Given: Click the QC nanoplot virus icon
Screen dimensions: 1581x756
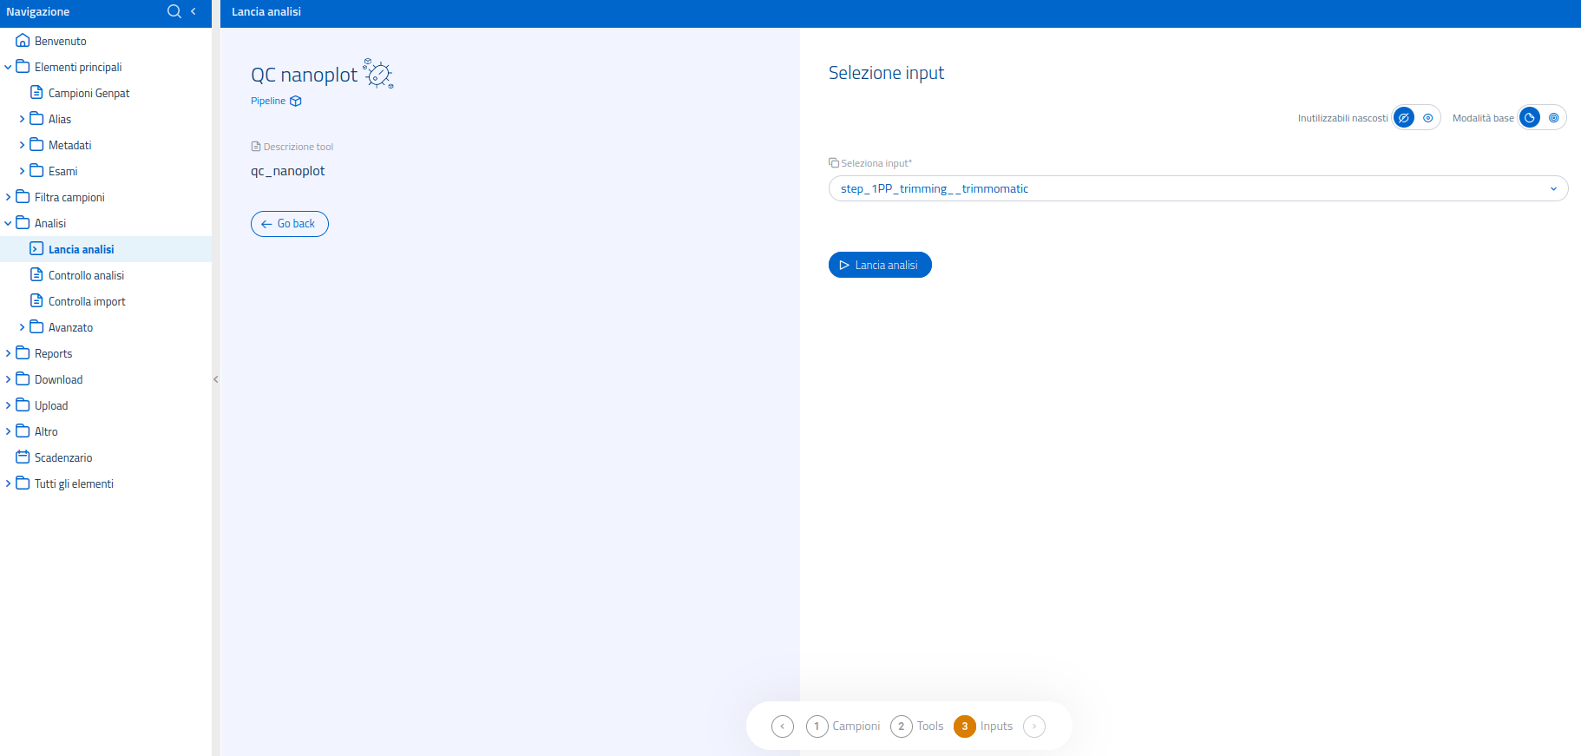Looking at the screenshot, I should pos(378,74).
